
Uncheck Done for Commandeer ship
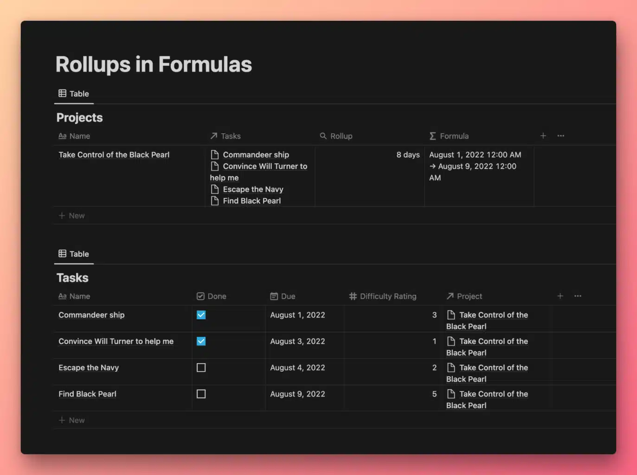(x=201, y=315)
